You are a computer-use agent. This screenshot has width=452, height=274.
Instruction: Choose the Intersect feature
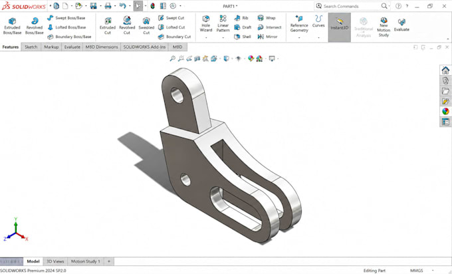click(269, 27)
